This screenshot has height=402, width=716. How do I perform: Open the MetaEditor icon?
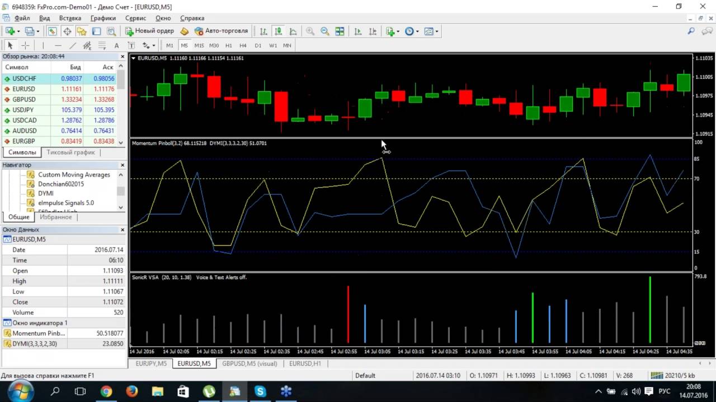pos(185,31)
